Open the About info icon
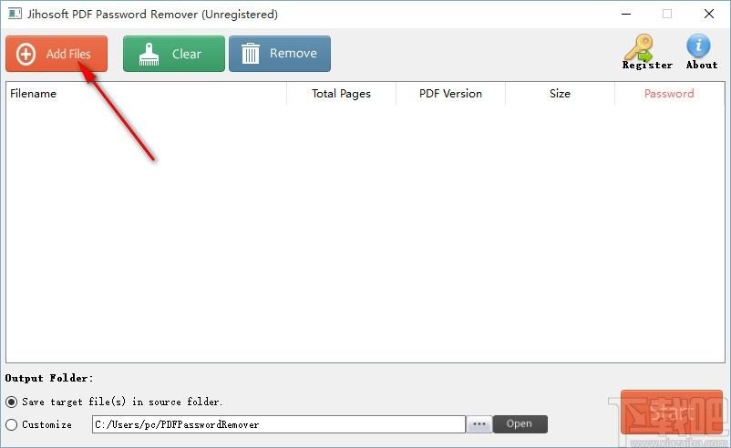 pyautogui.click(x=701, y=52)
